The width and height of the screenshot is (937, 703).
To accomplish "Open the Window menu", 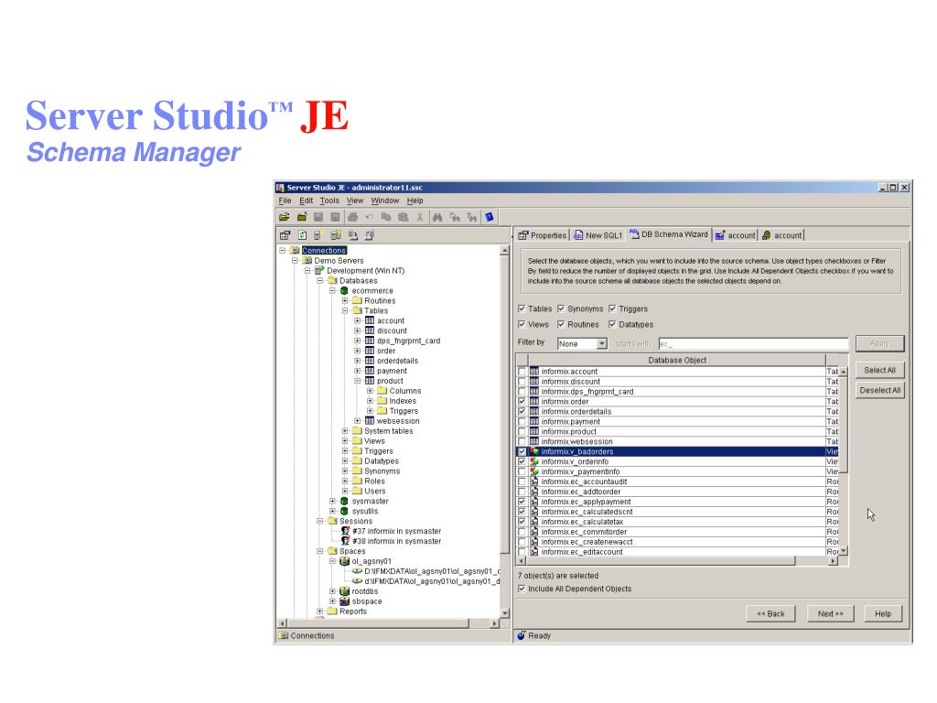I will [x=385, y=200].
